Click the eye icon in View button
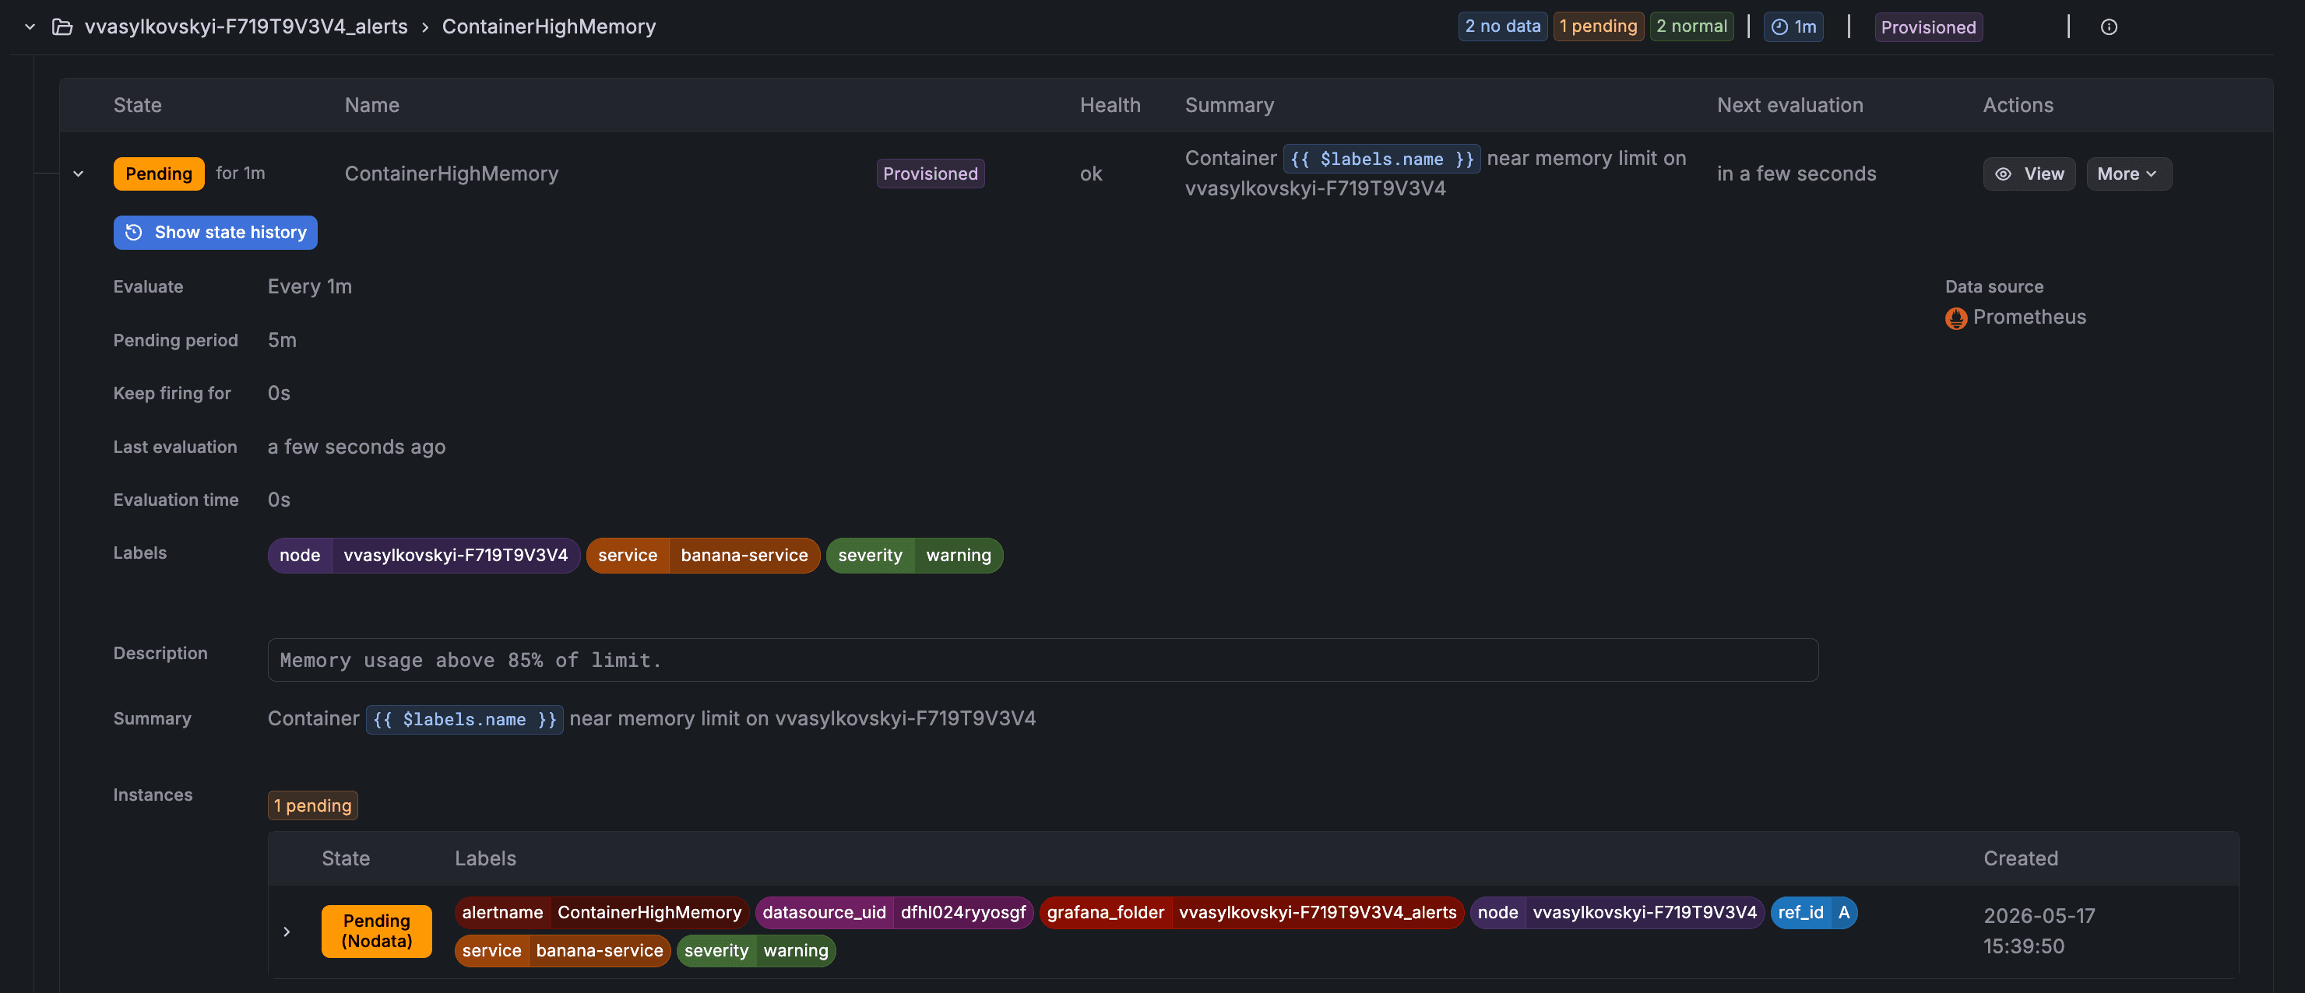Viewport: 2305px width, 993px height. pyautogui.click(x=2004, y=174)
